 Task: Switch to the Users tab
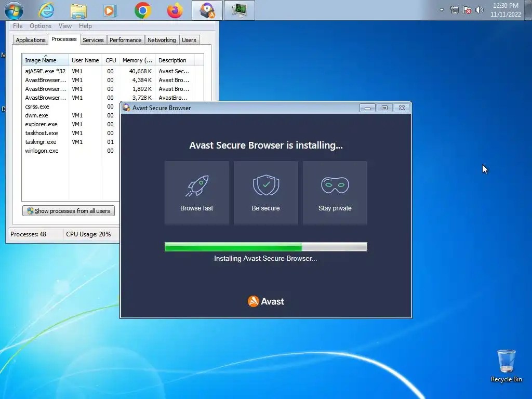click(x=189, y=40)
